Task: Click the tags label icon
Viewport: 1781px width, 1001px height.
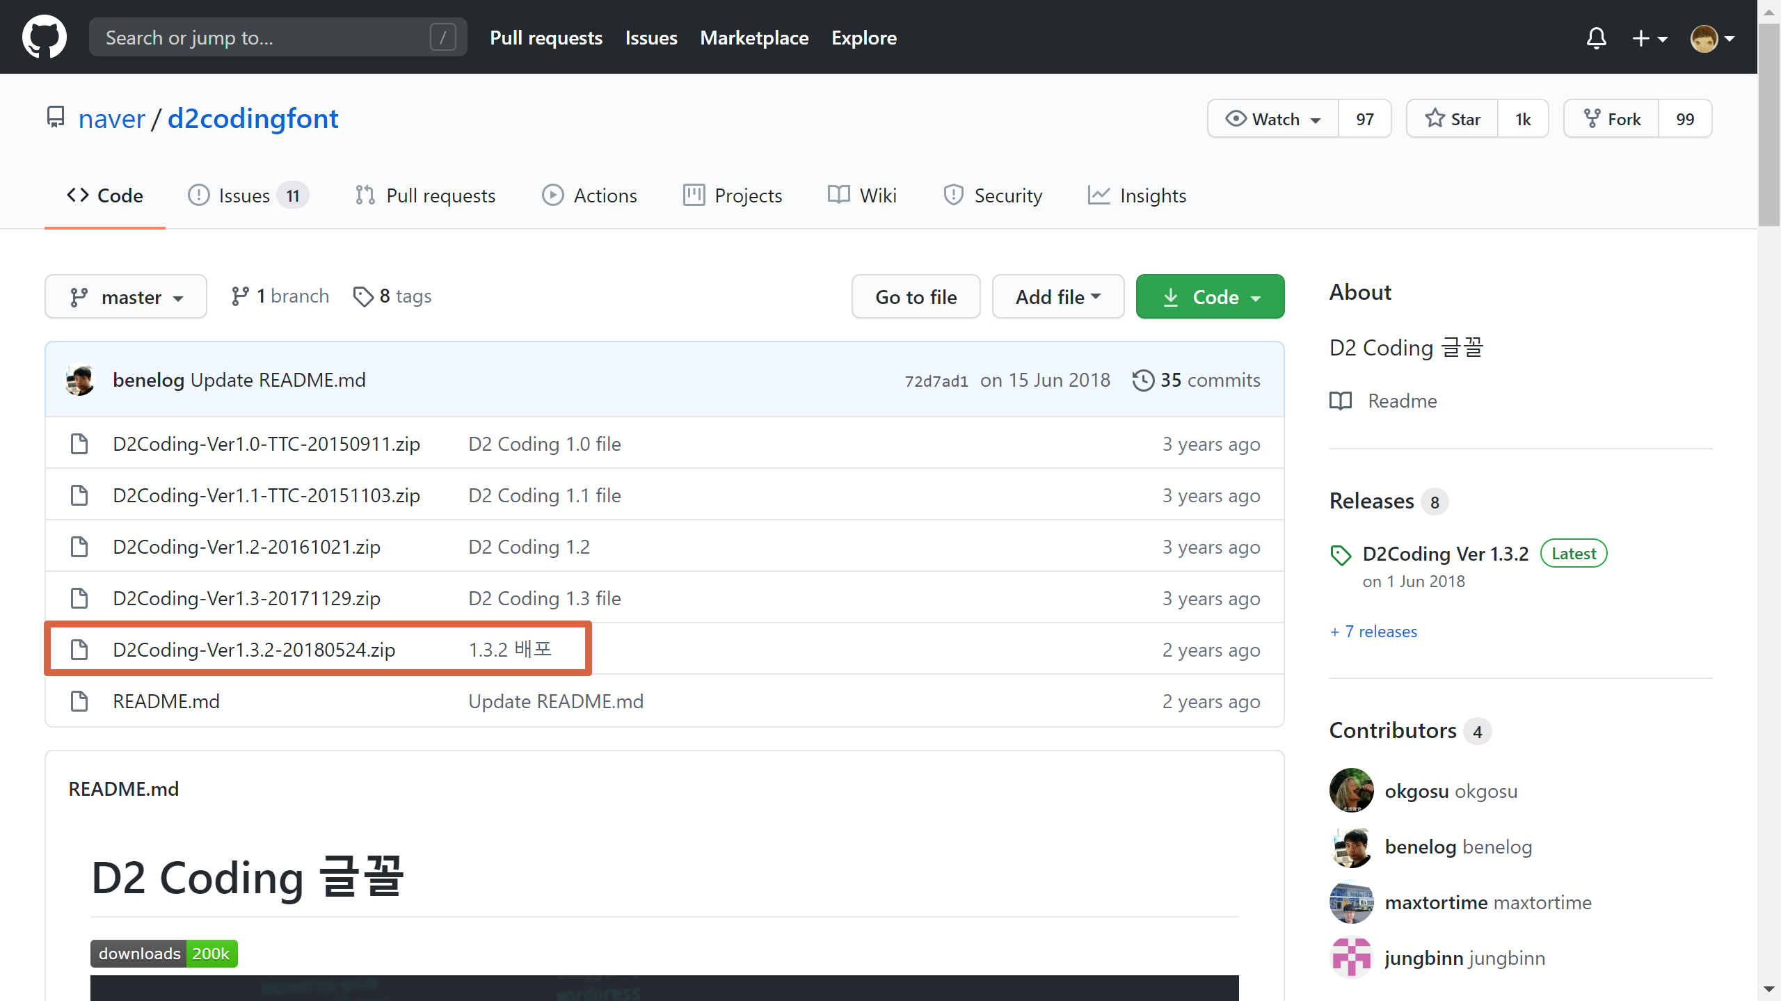Action: [x=363, y=297]
